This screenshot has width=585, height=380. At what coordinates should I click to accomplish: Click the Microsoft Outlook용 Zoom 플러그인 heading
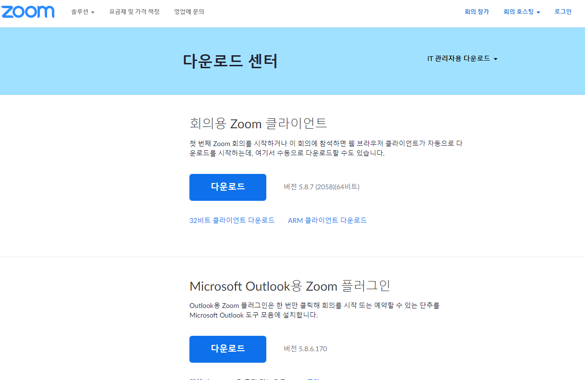pyautogui.click(x=290, y=286)
